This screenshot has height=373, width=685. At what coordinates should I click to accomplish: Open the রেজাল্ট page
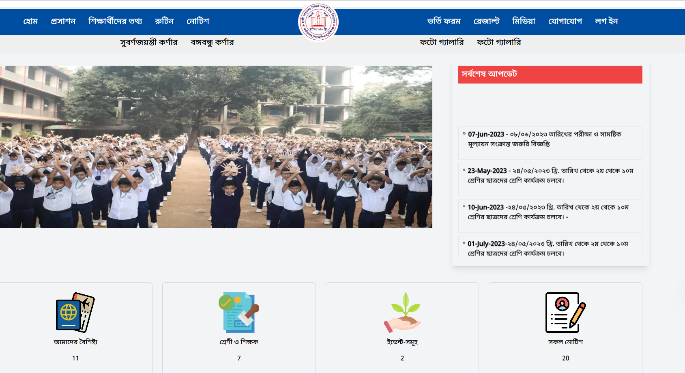[x=487, y=21]
